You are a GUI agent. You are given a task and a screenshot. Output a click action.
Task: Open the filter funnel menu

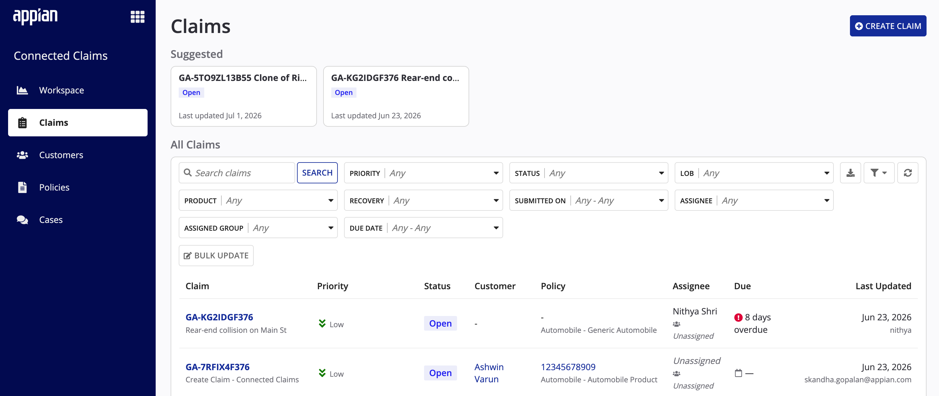point(879,173)
